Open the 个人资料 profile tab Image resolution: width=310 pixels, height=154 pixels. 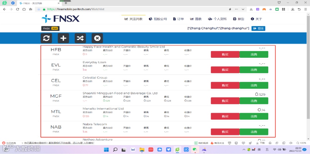coord(217,19)
